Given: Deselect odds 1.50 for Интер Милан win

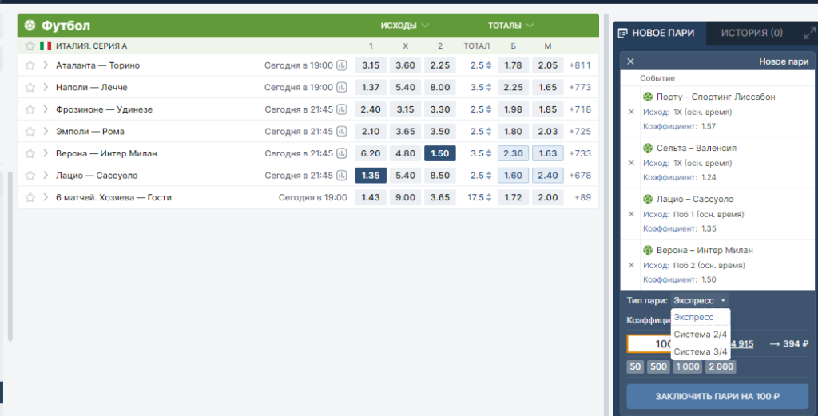Looking at the screenshot, I should [440, 153].
